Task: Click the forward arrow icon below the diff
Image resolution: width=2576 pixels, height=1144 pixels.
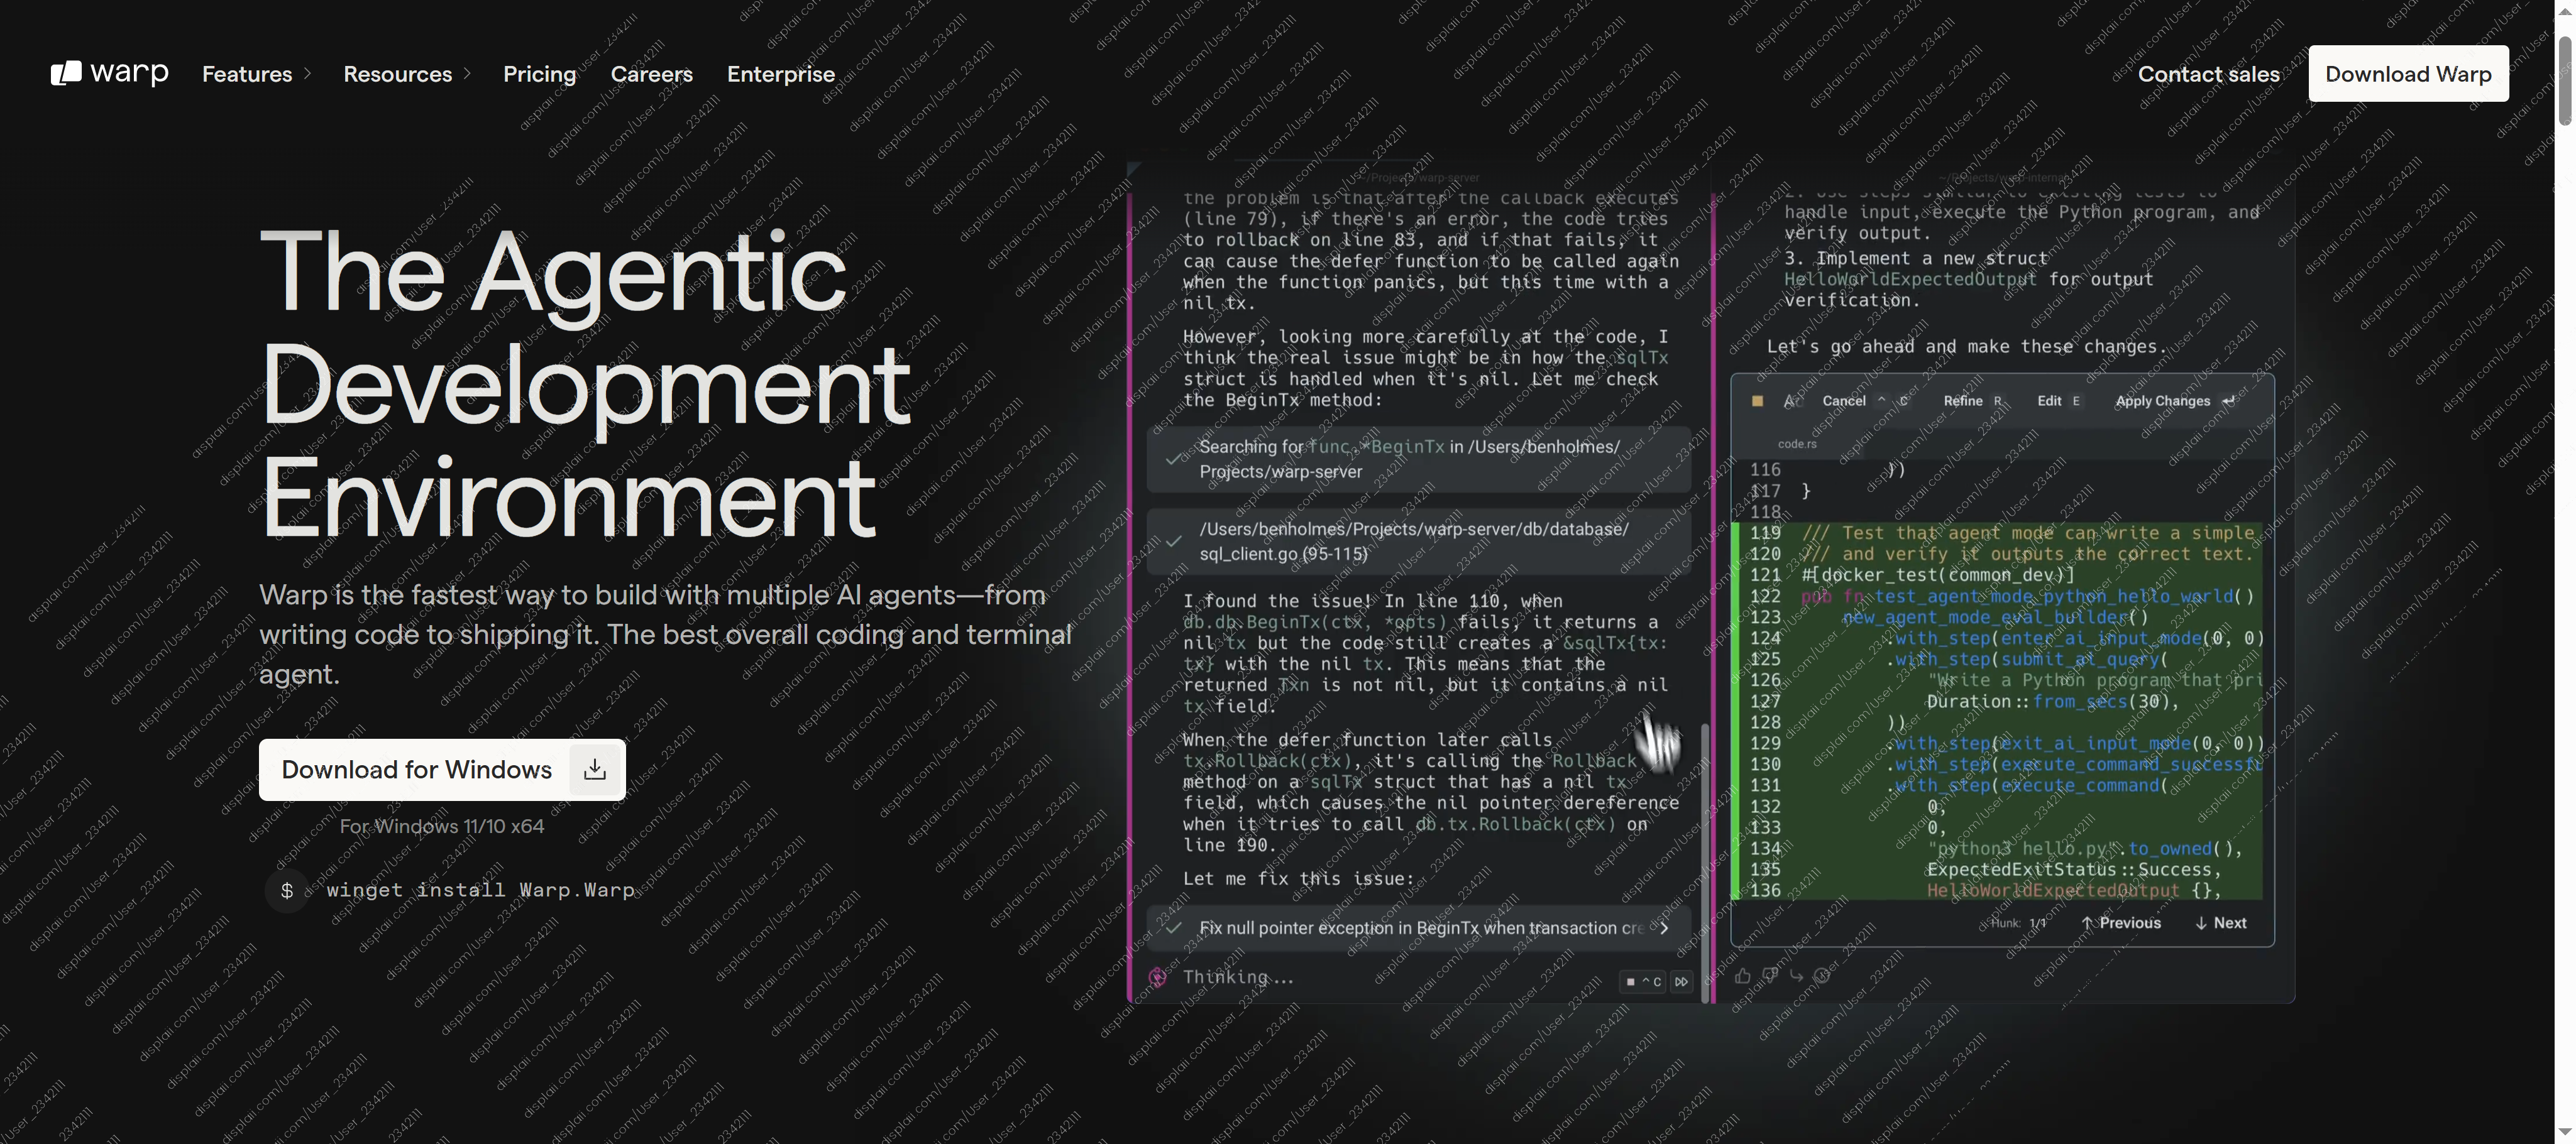Action: click(x=1796, y=976)
